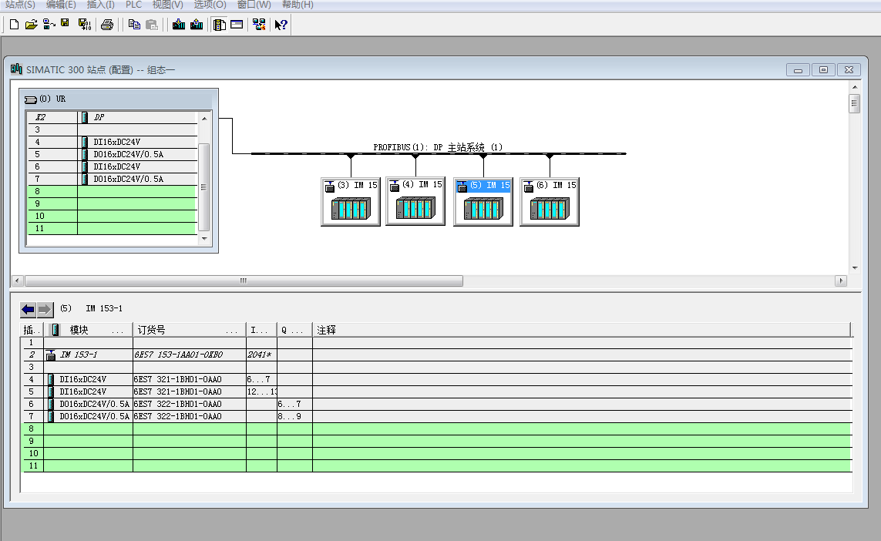This screenshot has height=541, width=881.
Task: Click the Open Online station icon
Action: pos(49,24)
